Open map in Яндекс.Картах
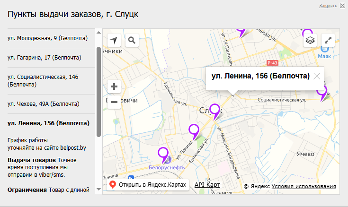The image size is (348, 207). click(148, 185)
